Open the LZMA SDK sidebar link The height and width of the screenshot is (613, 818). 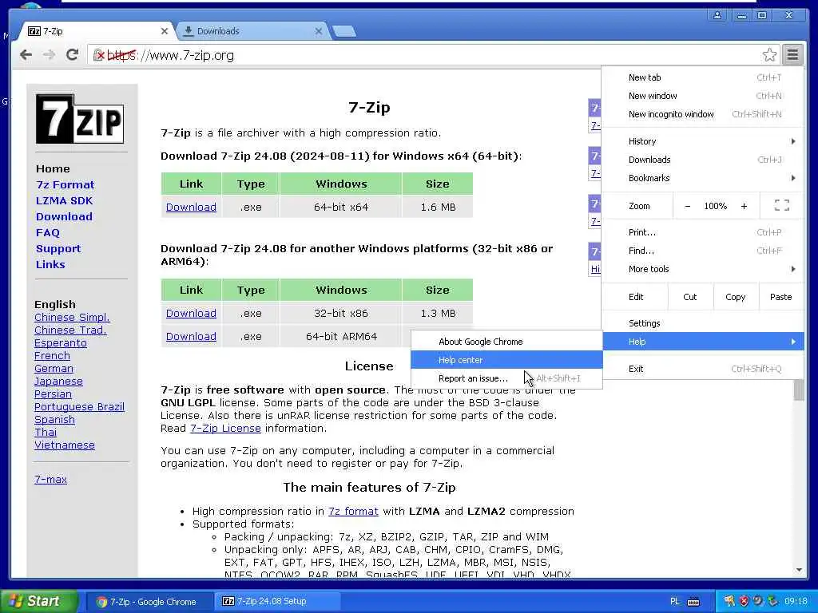(64, 200)
